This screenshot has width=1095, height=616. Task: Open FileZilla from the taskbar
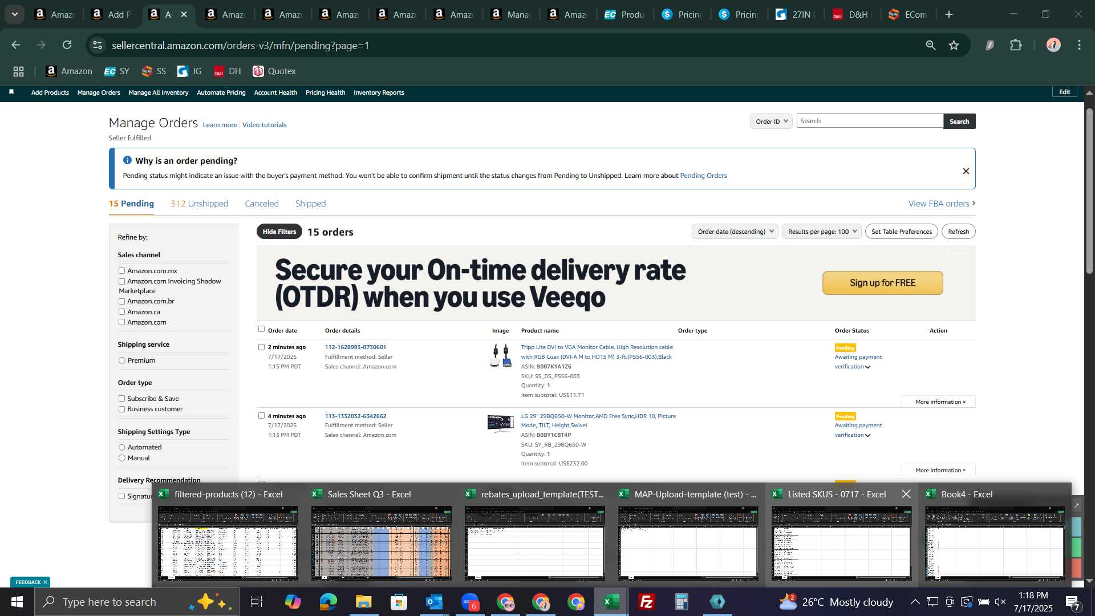click(x=647, y=602)
